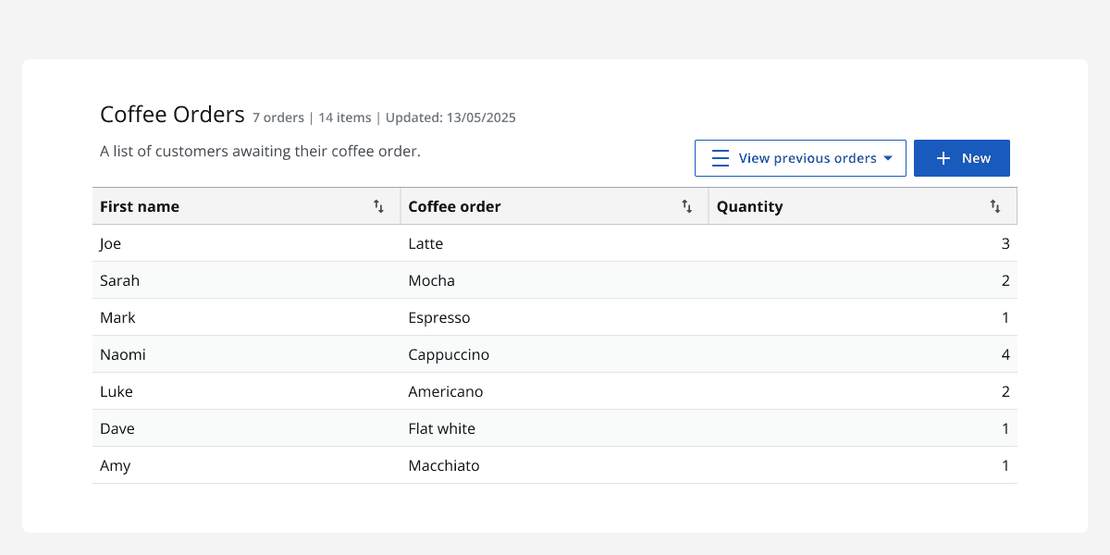
Task: Open the View previous orders dropdown
Action: 800,157
